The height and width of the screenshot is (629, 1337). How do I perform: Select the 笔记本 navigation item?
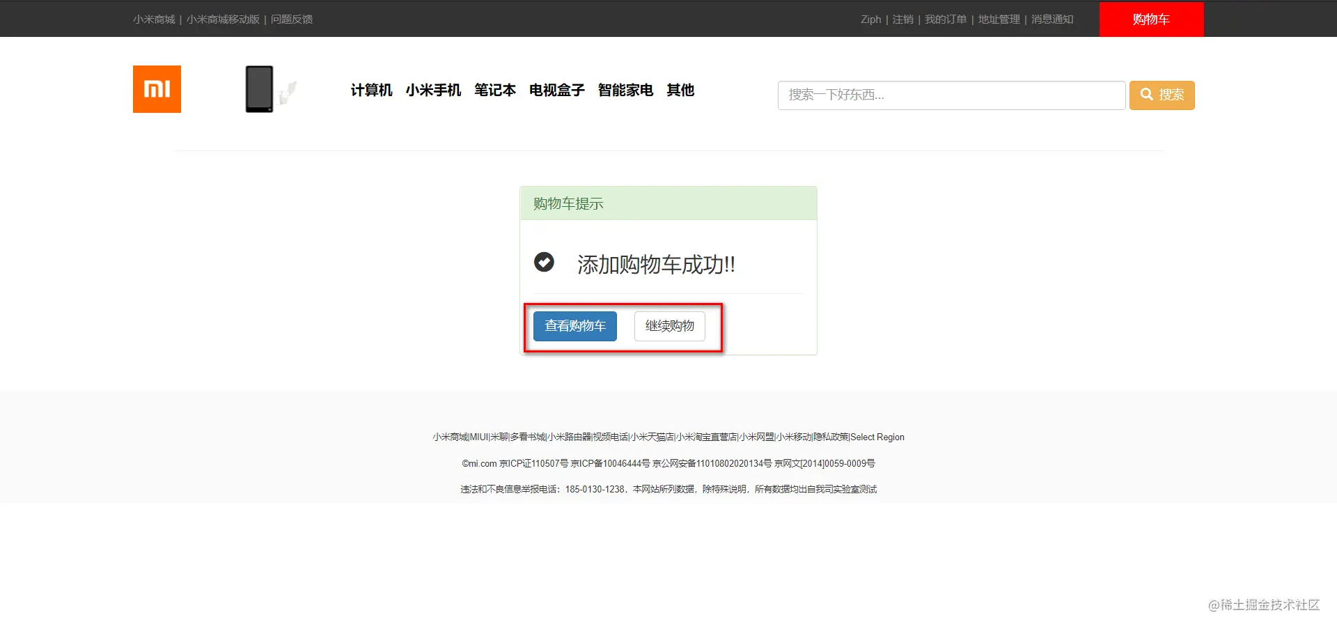495,91
